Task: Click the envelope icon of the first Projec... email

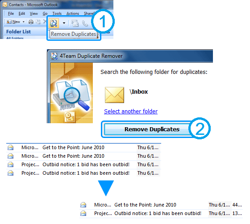Action: pyautogui.click(x=11, y=165)
